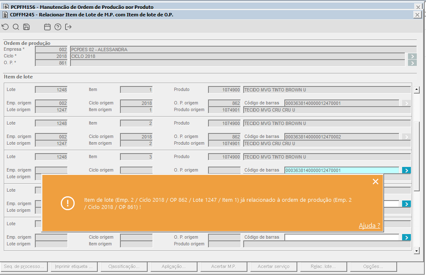Click text PCPDES 02 - ALESSANDRA
The image size is (426, 276).
click(x=99, y=49)
